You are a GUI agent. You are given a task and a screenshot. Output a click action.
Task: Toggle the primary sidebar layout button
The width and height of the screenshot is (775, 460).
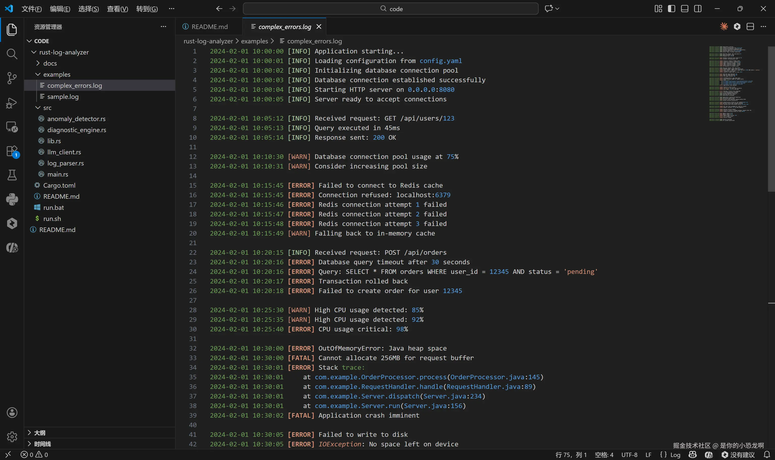(672, 9)
